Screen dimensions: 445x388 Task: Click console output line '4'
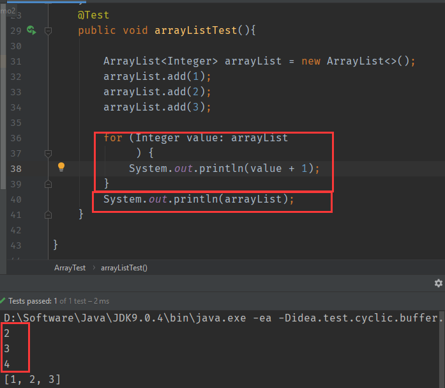click(7, 364)
